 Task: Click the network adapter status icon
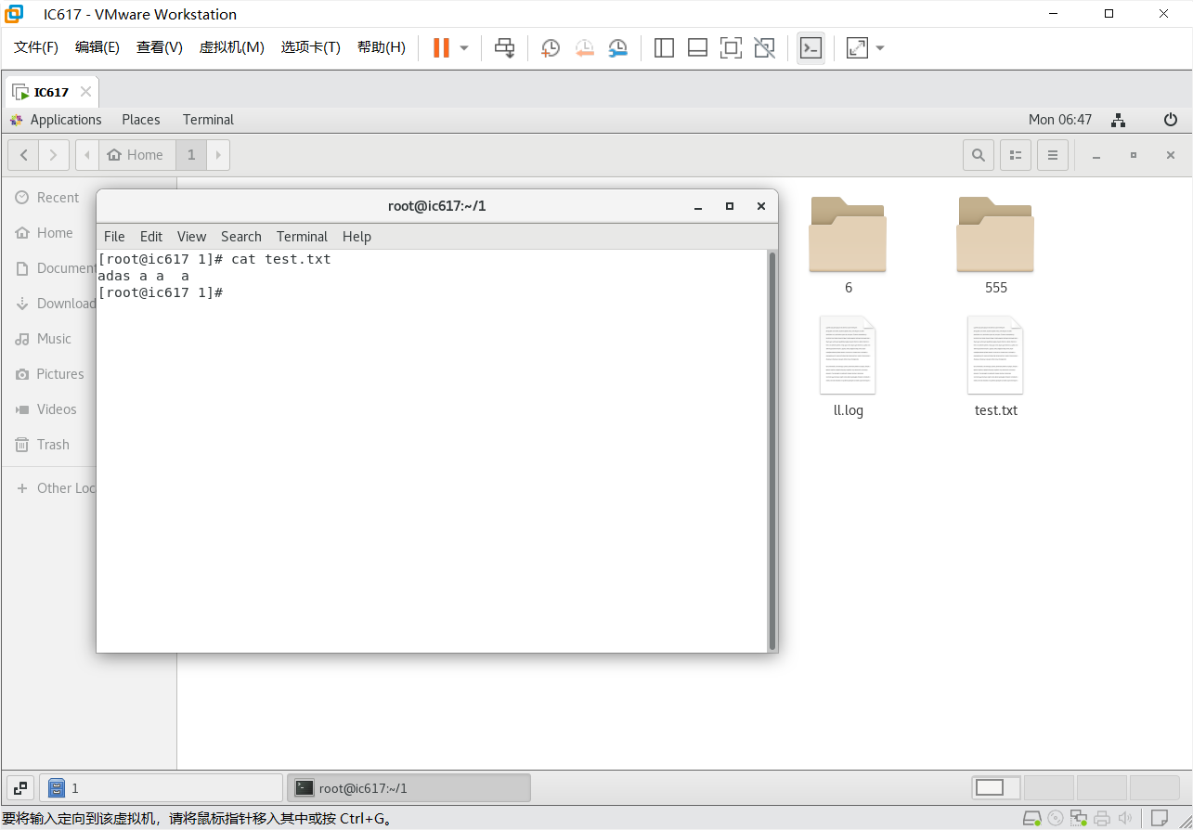coord(1079,819)
